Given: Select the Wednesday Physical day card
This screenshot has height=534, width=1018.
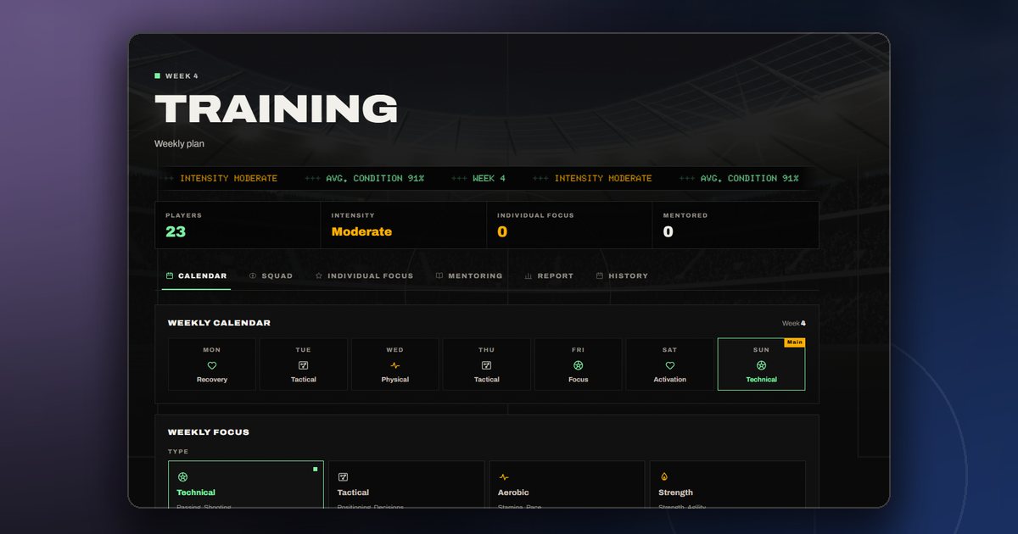Looking at the screenshot, I should click(x=395, y=364).
